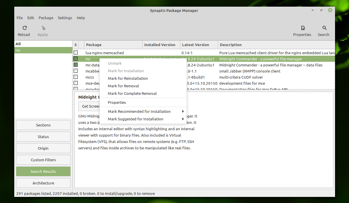Open package Properties from the toolbar

303,28
